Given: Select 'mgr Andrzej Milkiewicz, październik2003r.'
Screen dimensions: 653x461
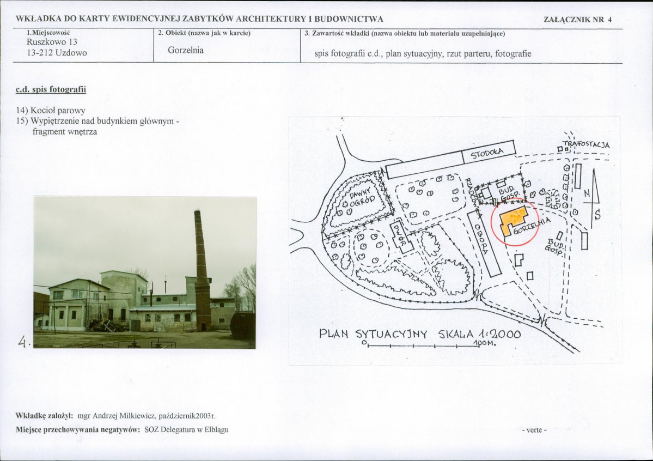Looking at the screenshot, I should click(146, 416).
